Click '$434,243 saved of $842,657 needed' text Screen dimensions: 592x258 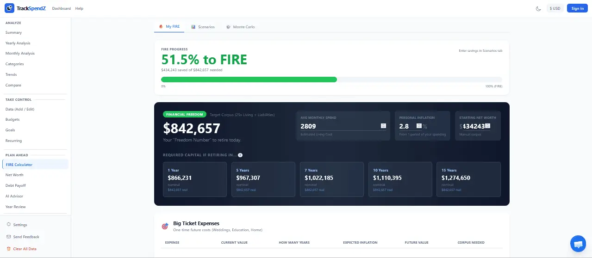point(192,70)
